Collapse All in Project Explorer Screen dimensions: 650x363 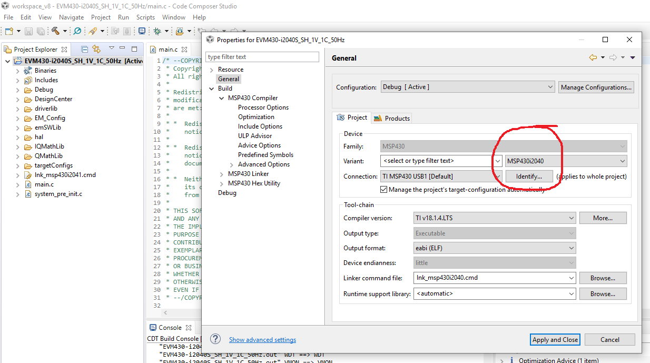[x=85, y=49]
